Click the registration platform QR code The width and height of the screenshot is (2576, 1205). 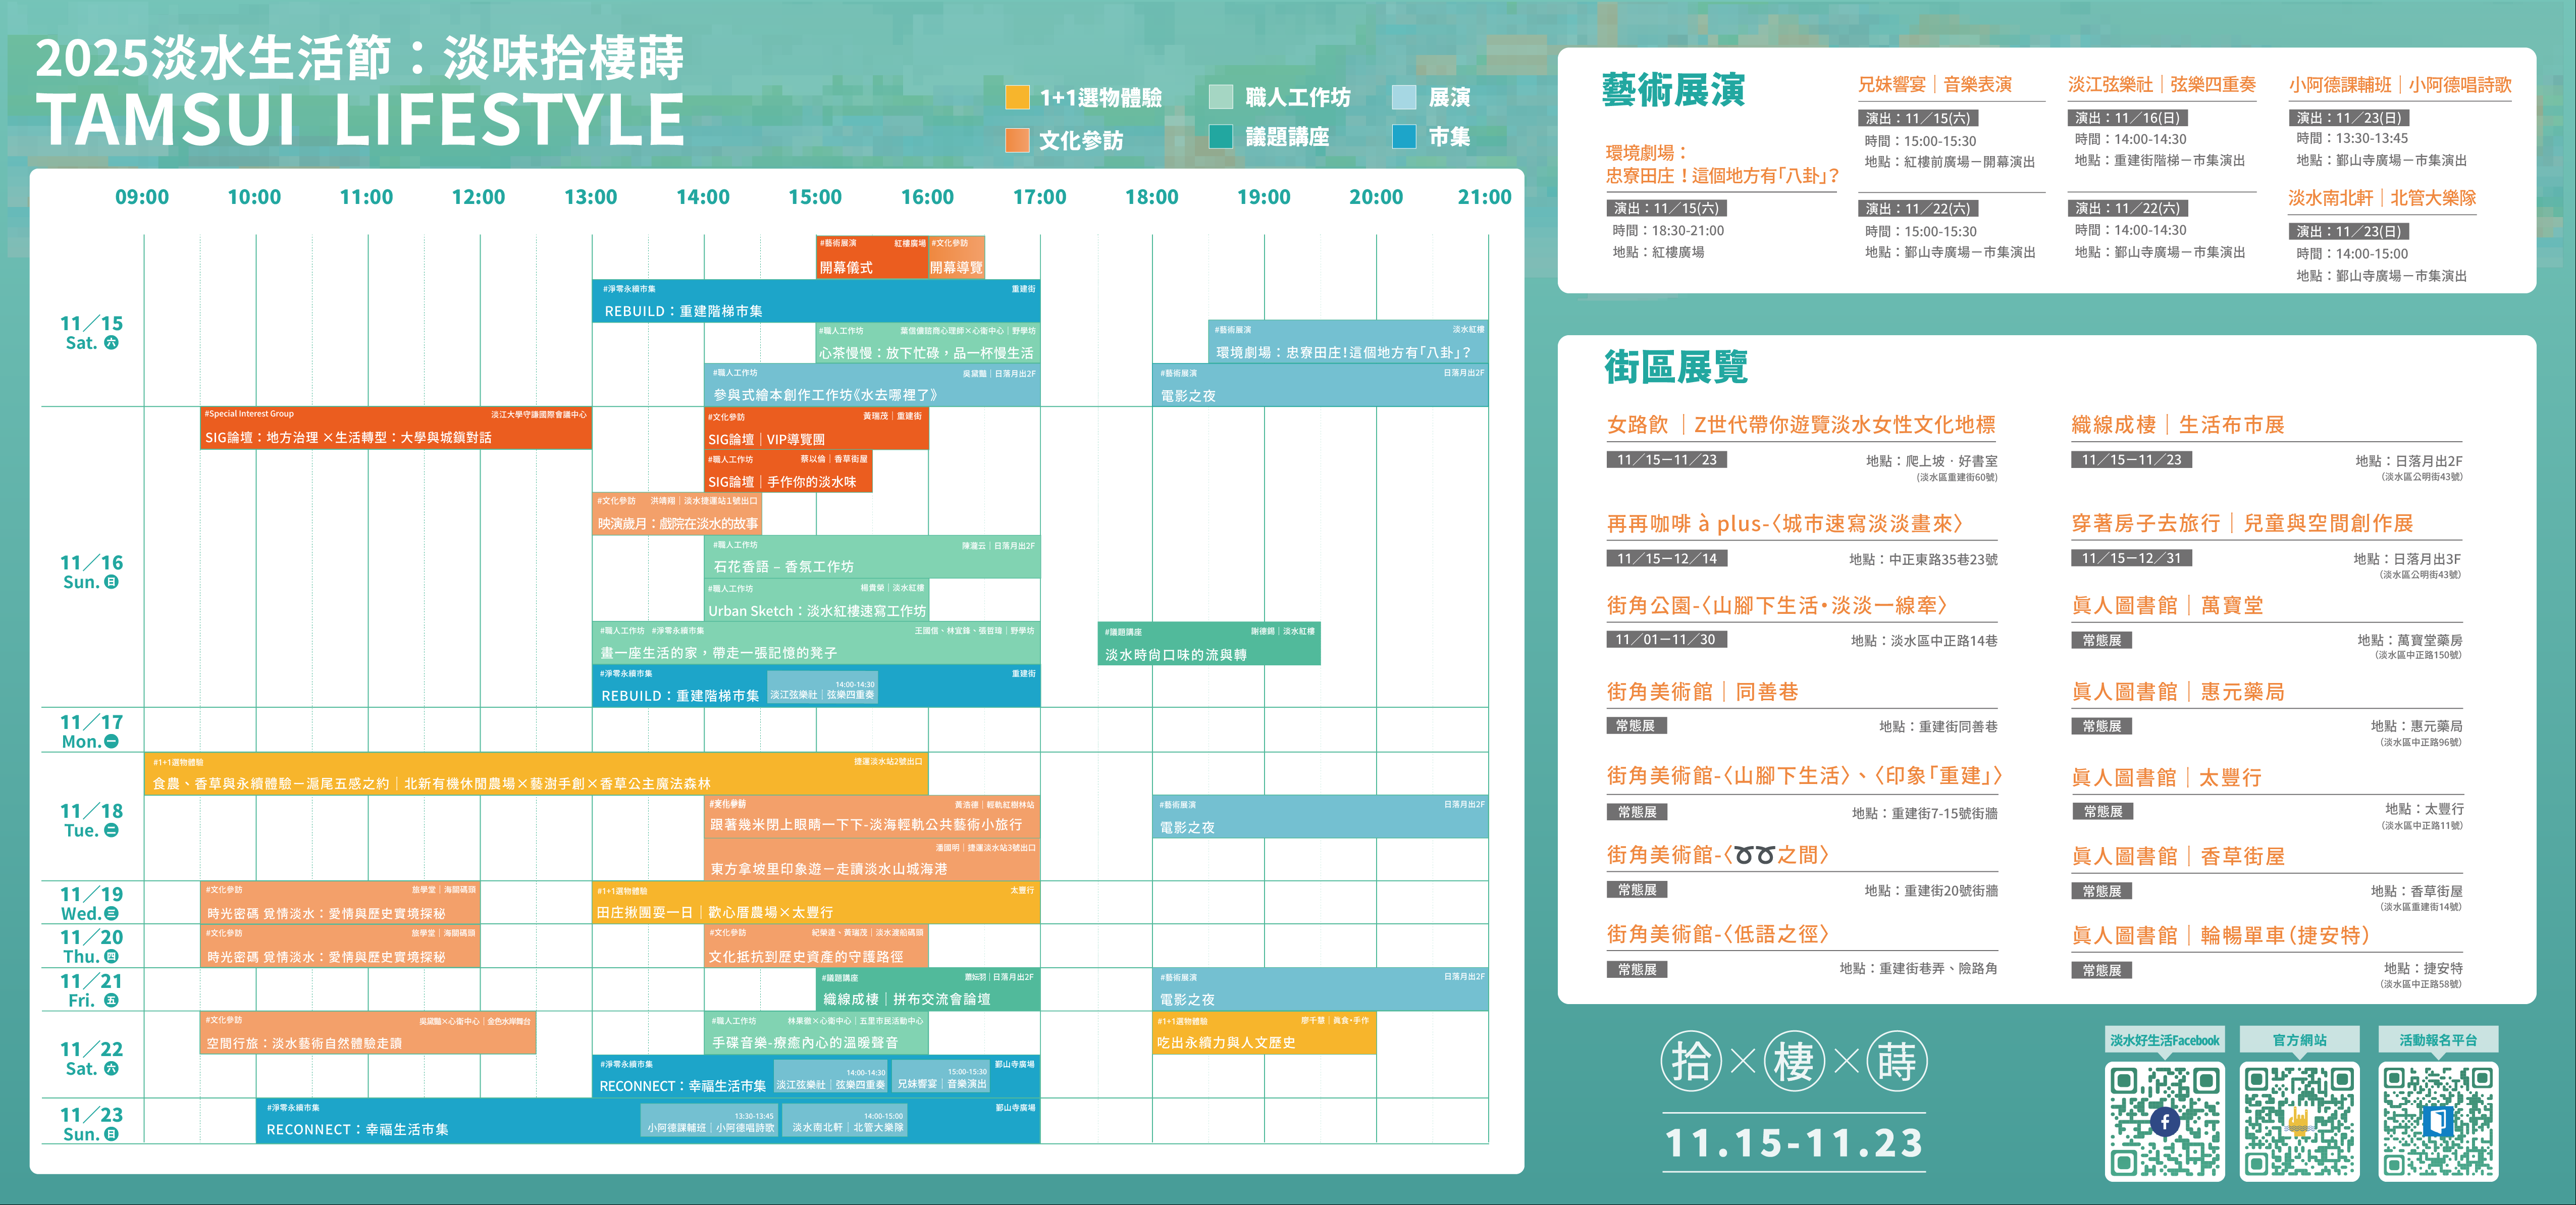(x=2438, y=1121)
